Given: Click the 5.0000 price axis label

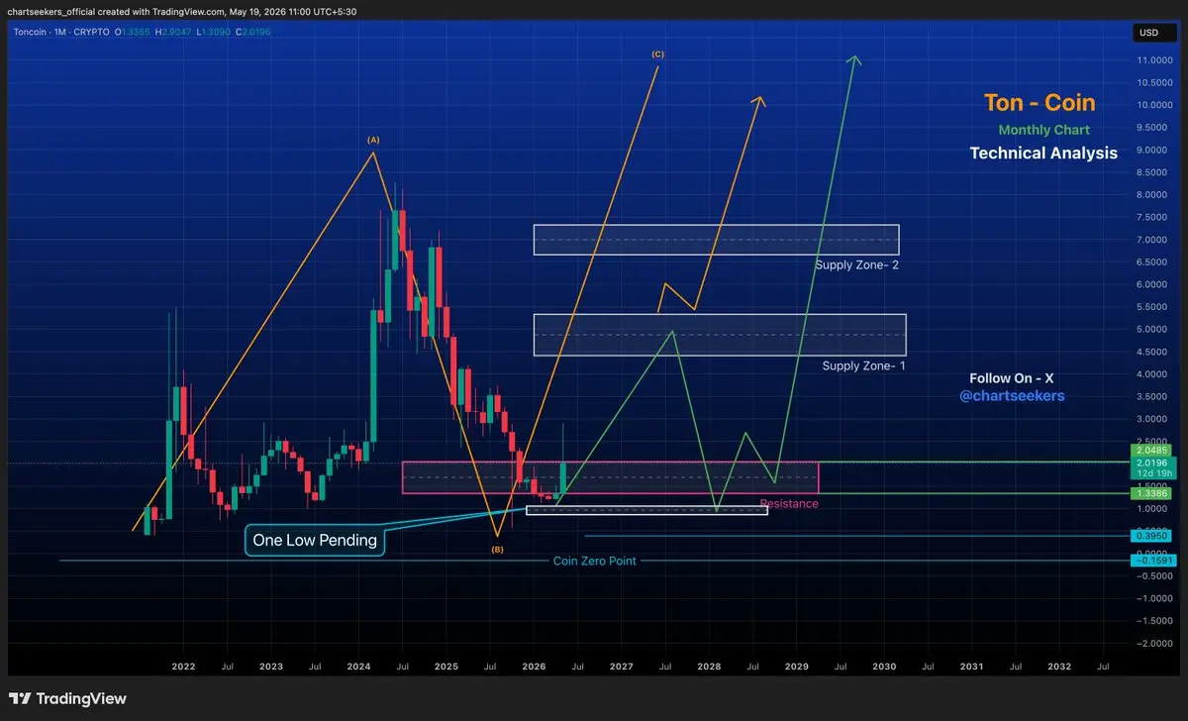Looking at the screenshot, I should 1150,330.
